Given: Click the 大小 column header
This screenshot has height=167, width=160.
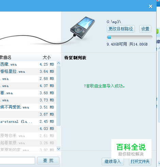Looking at the screenshot, I should pyautogui.click(x=47, y=57).
